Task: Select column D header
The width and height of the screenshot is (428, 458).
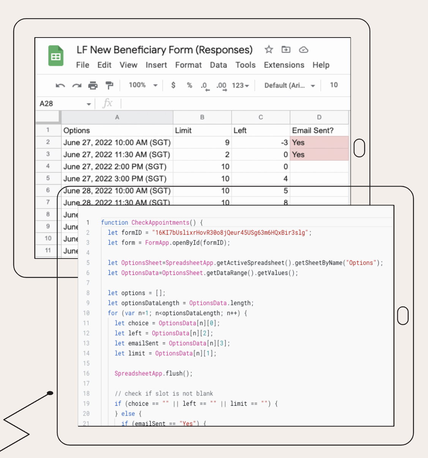Action: point(319,117)
